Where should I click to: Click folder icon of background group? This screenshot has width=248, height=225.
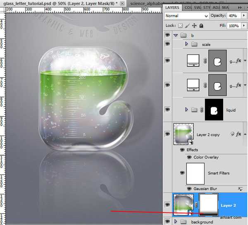point(183,221)
